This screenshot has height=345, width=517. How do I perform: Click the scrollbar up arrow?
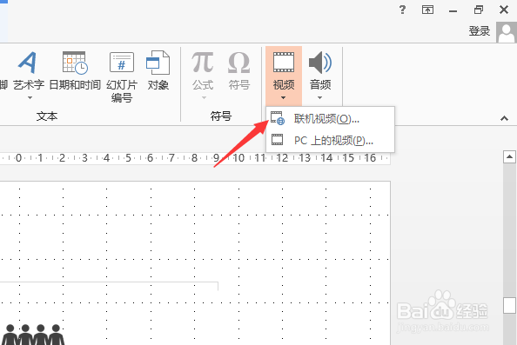point(509,157)
